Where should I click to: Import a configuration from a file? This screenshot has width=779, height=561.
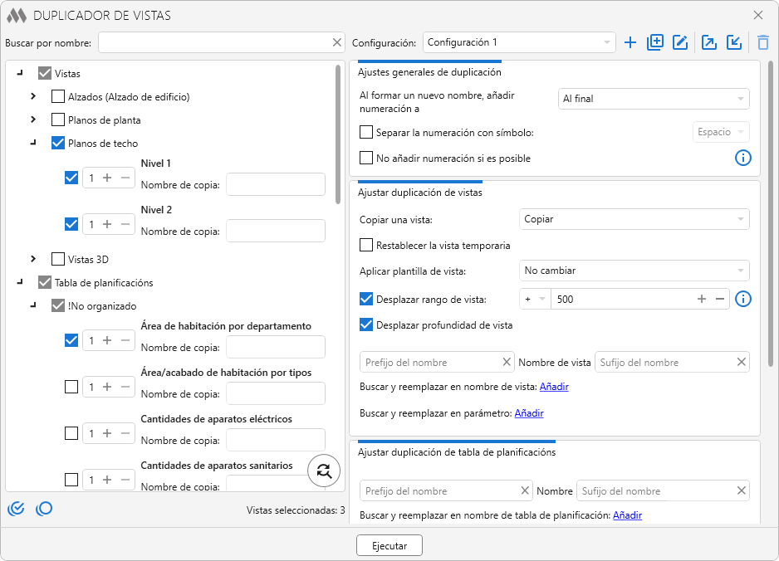tap(734, 42)
